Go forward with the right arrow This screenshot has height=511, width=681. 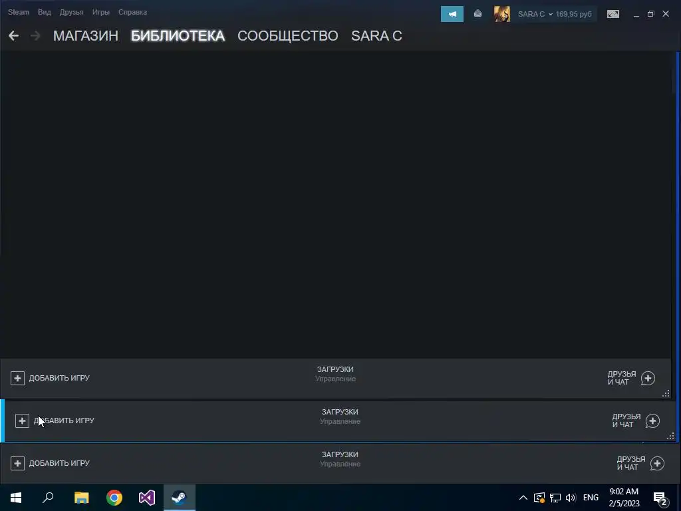[x=35, y=36]
